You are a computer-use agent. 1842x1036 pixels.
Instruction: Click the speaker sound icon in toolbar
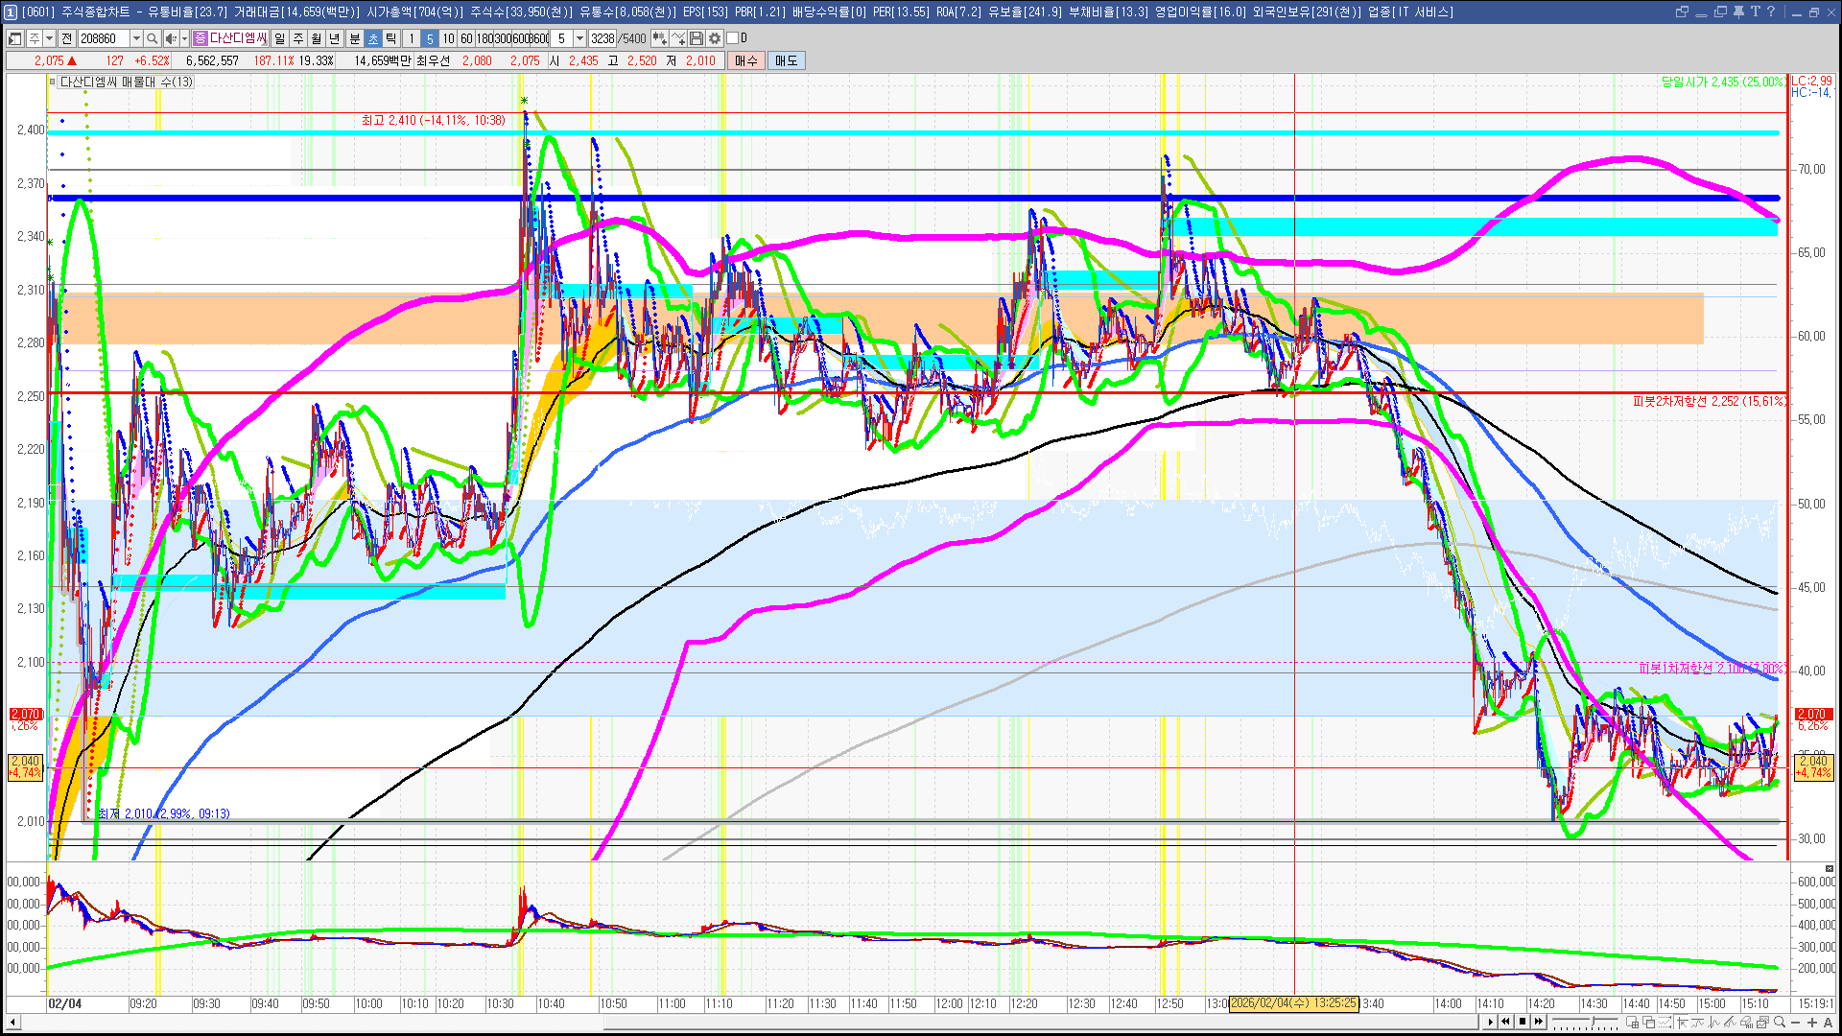pyautogui.click(x=171, y=38)
